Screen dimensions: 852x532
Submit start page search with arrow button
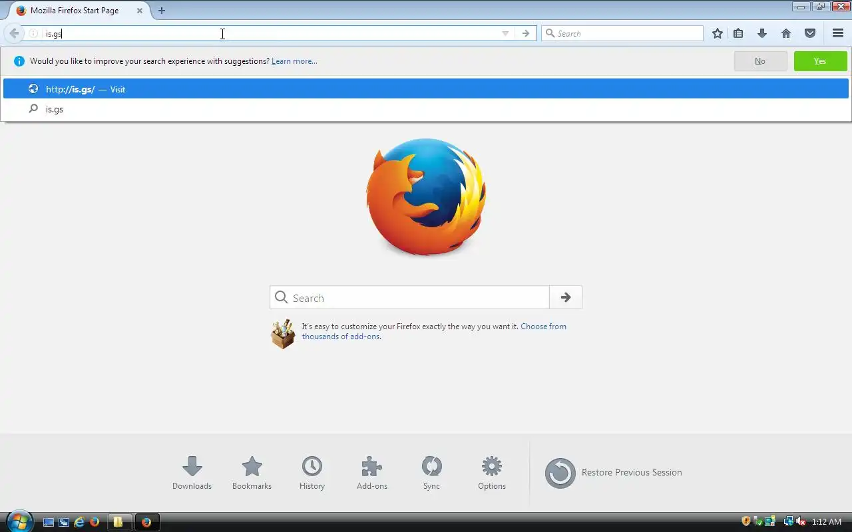tap(566, 298)
